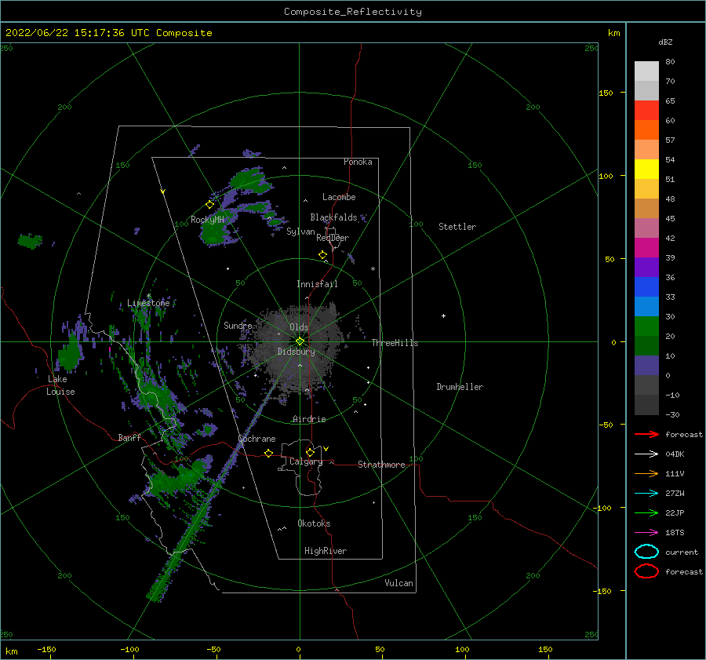Viewport: 706px width, 660px height.
Task: Select the Ponoka label
Action: tap(358, 162)
